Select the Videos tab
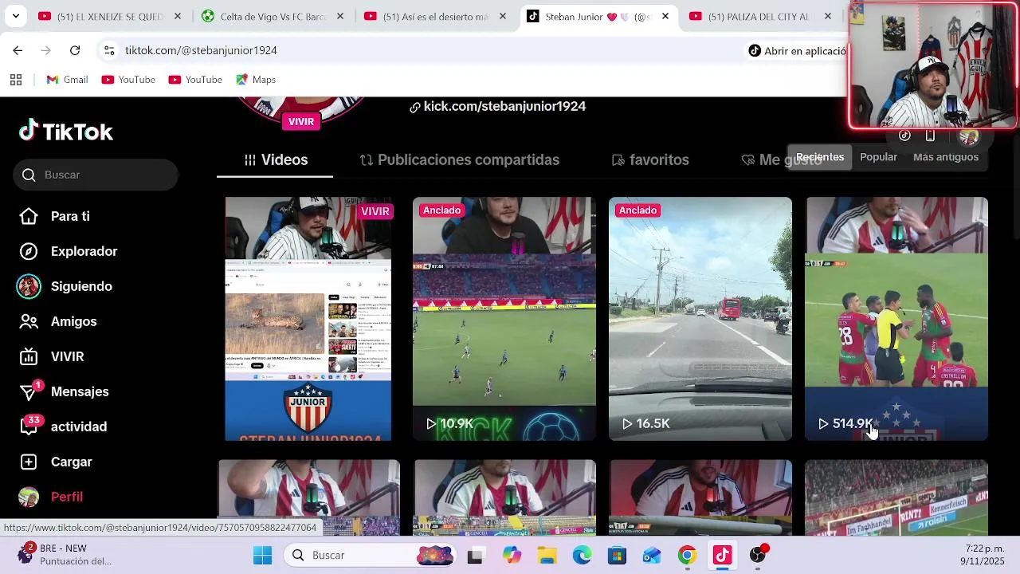 276,159
